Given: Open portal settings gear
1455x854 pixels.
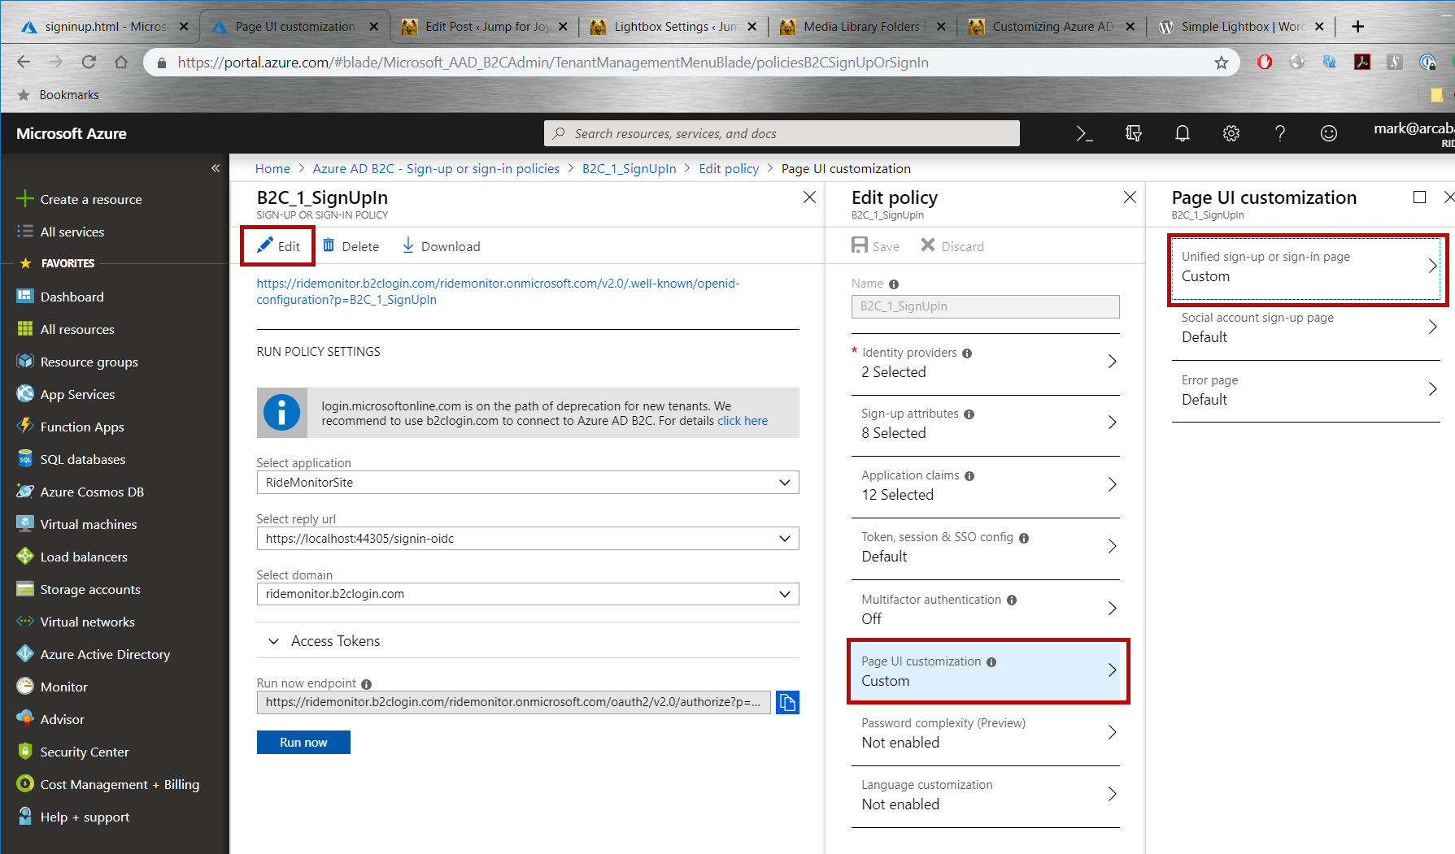Looking at the screenshot, I should pyautogui.click(x=1231, y=133).
